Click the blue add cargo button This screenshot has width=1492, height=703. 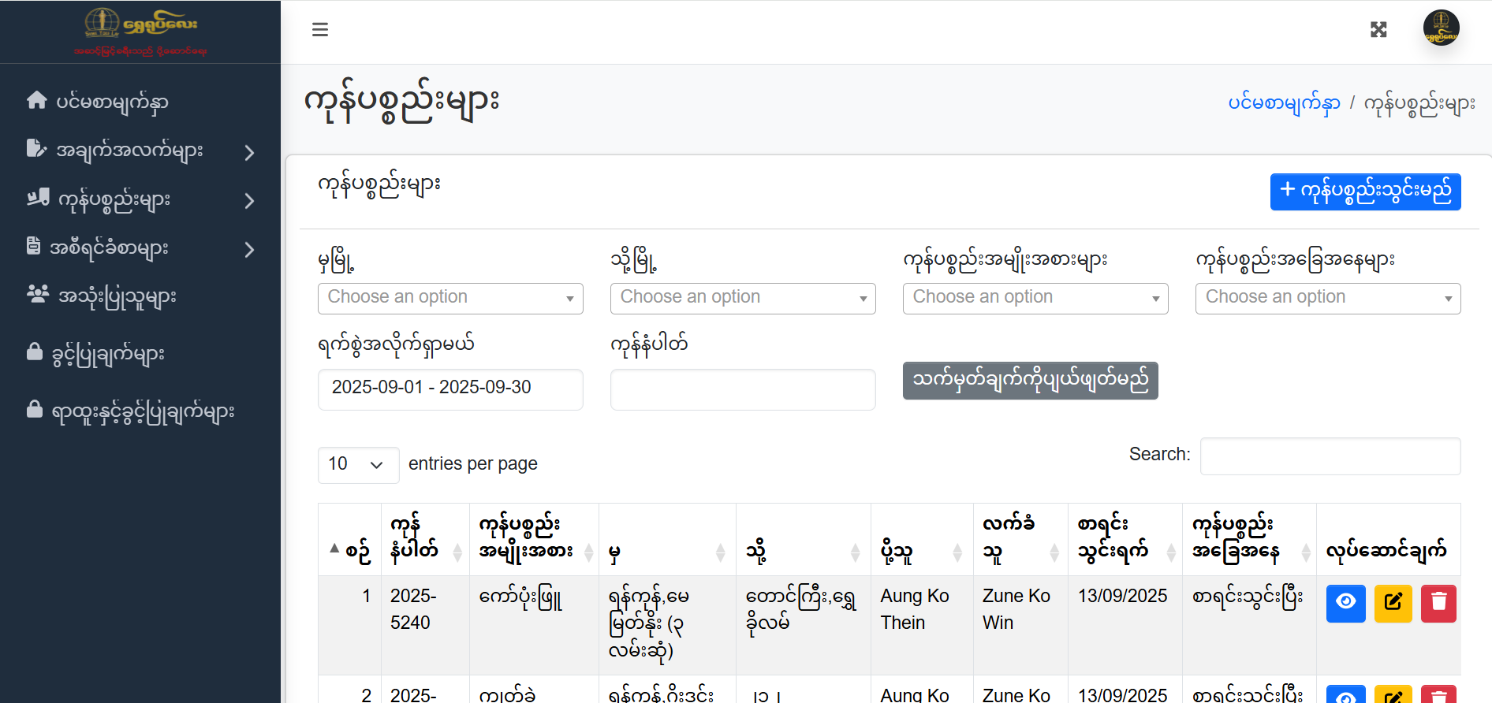click(1365, 192)
